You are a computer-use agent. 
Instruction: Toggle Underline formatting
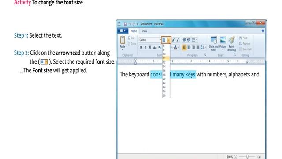click(x=150, y=47)
